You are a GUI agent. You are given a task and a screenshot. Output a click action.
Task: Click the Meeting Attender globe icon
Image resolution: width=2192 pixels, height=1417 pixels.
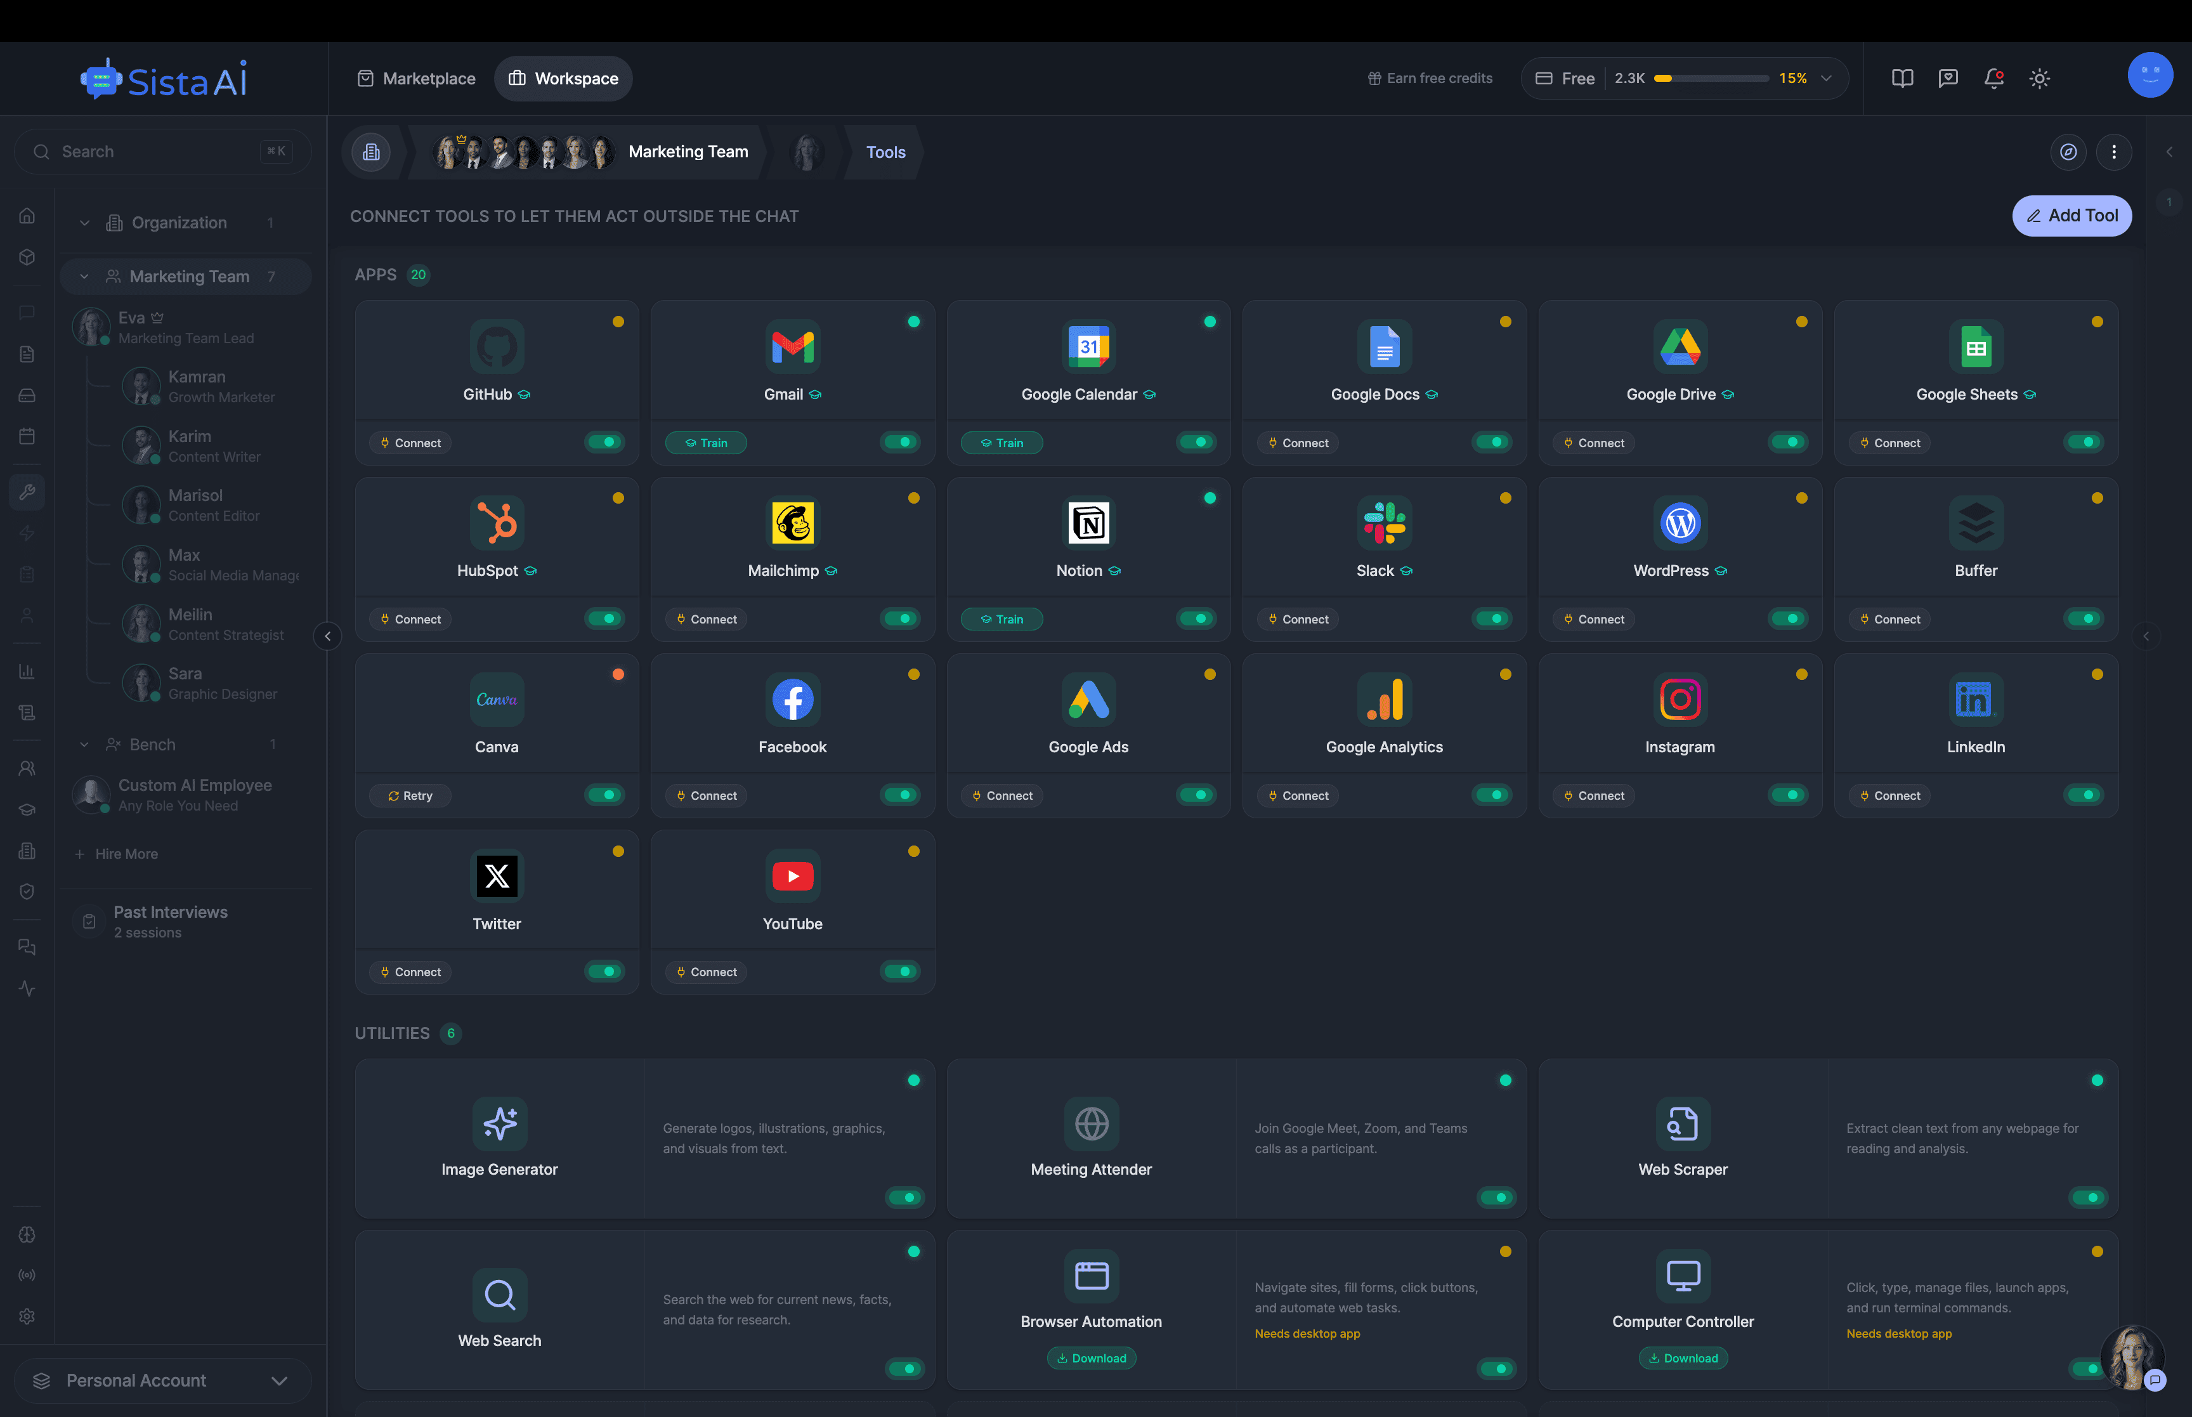point(1091,1123)
